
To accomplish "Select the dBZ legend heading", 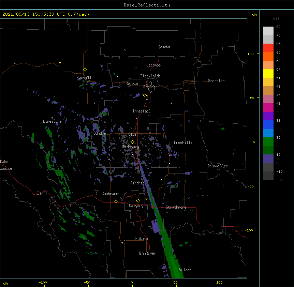I will click(276, 18).
